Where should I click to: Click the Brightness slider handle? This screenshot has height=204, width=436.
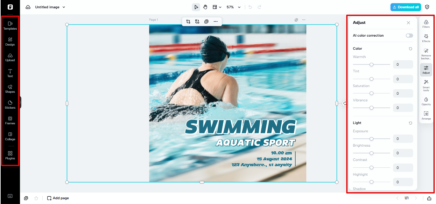coord(371,153)
